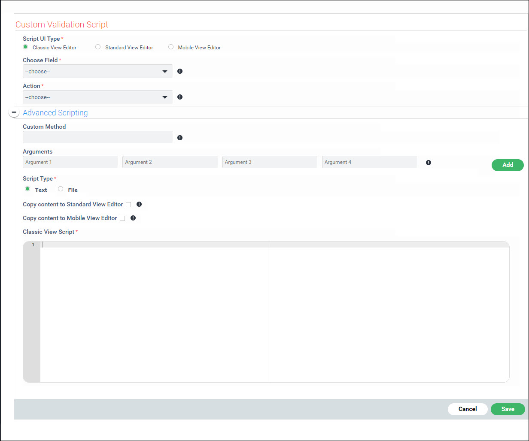529x441 pixels.
Task: Collapse the Advanced Scripting section
Action: point(14,112)
